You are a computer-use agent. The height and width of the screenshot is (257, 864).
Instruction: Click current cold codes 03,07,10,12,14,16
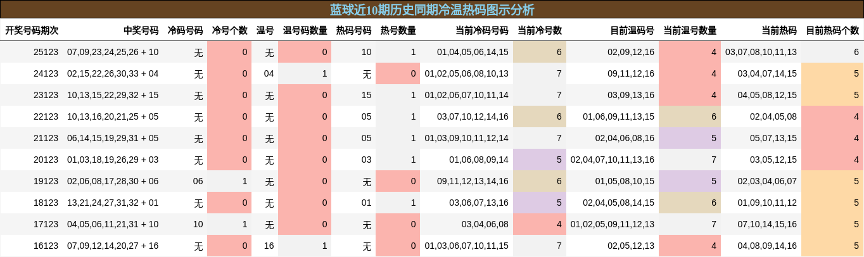click(x=473, y=116)
